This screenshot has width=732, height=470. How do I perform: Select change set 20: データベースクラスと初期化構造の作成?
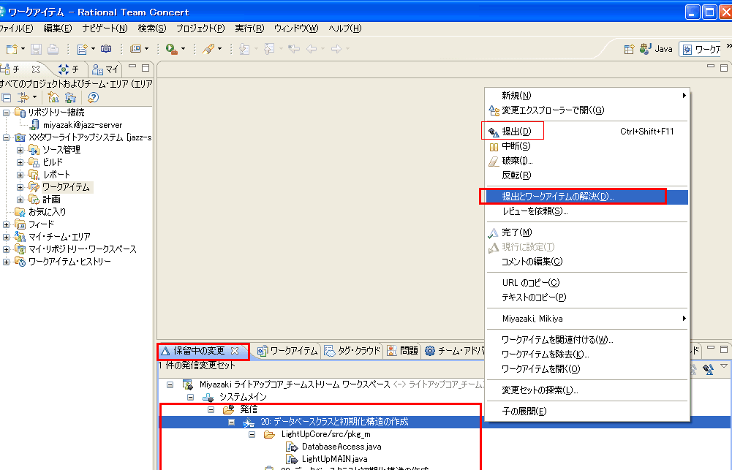[x=334, y=422]
